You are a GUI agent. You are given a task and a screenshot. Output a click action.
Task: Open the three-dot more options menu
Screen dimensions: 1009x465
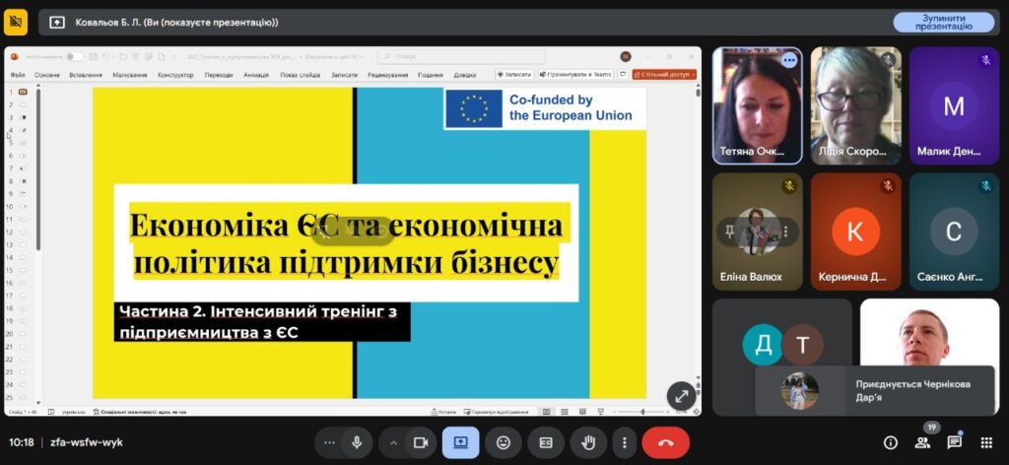(625, 442)
